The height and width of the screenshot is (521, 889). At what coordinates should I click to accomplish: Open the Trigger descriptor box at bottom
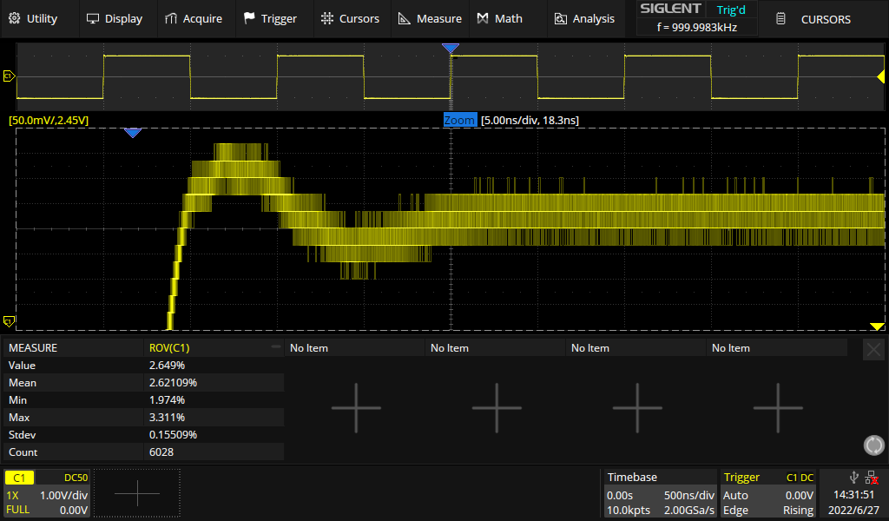769,493
